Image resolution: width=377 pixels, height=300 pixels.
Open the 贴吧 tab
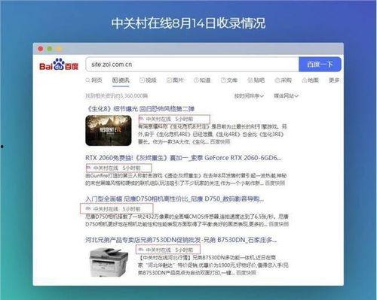click(256, 80)
